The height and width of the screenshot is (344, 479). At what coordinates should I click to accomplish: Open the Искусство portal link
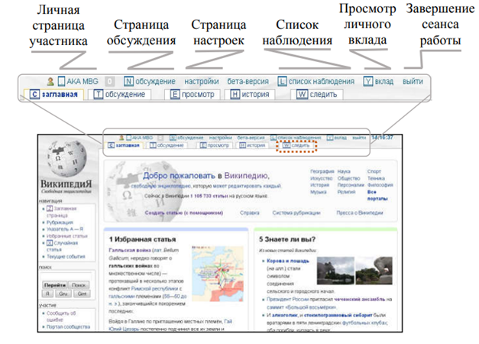coord(322,178)
